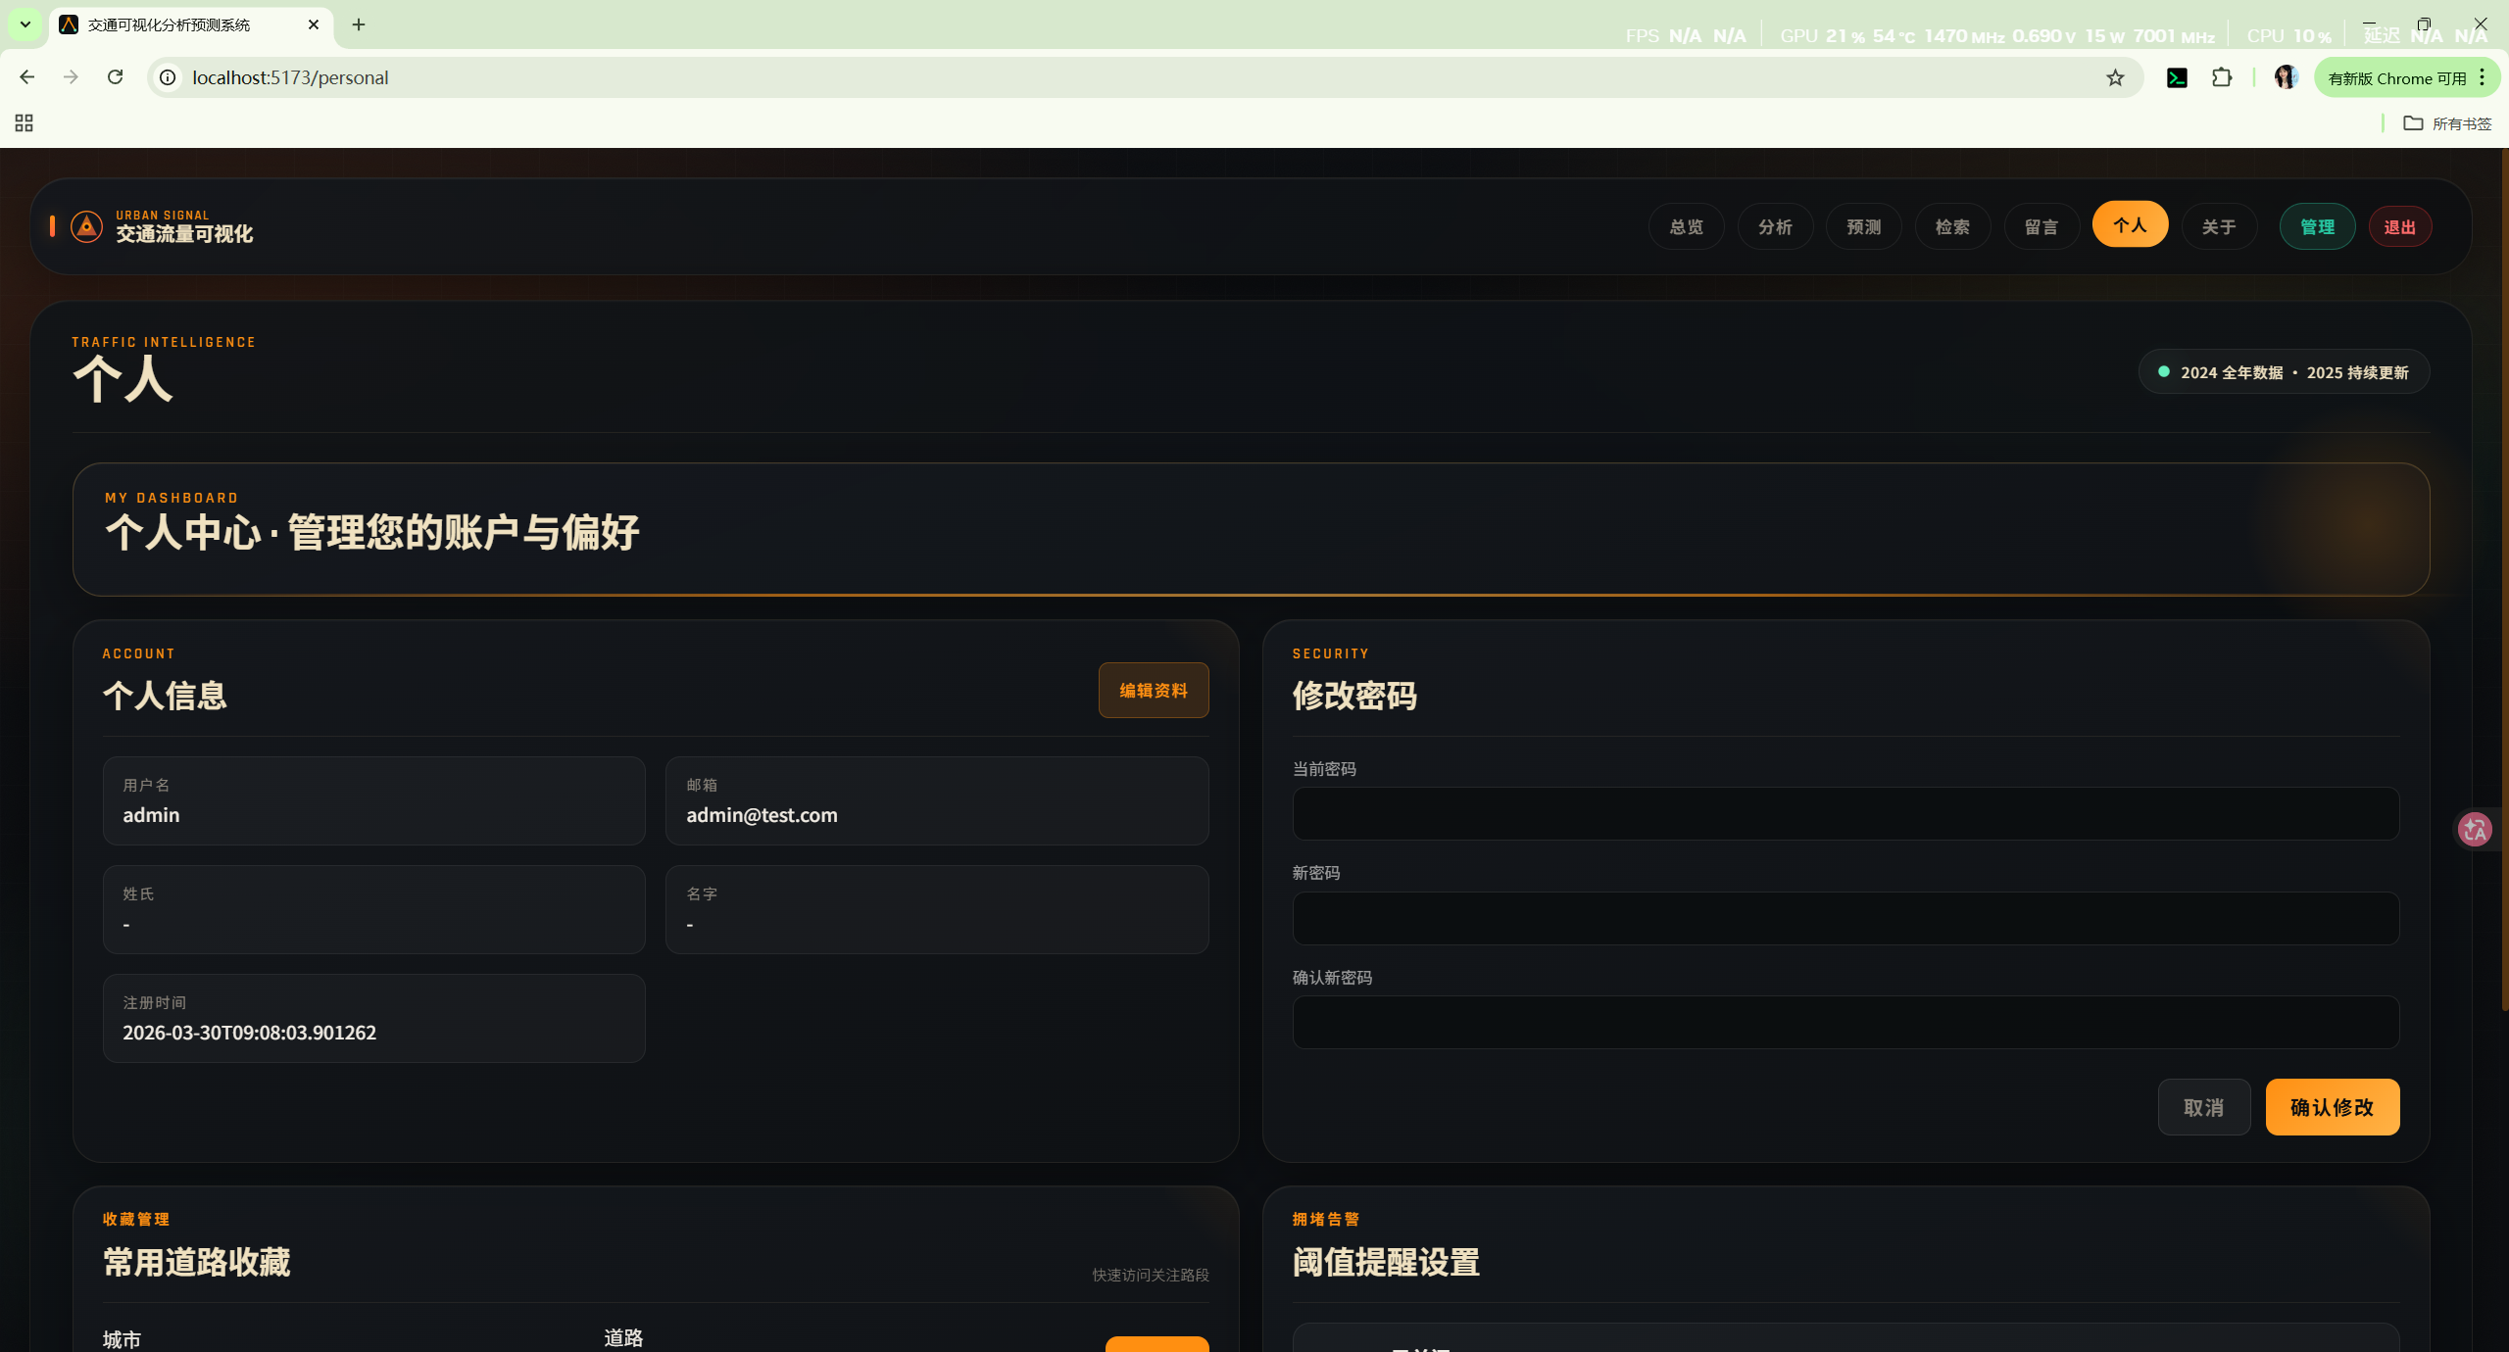
Task: Focus the 当前密码 input field
Action: click(1845, 813)
